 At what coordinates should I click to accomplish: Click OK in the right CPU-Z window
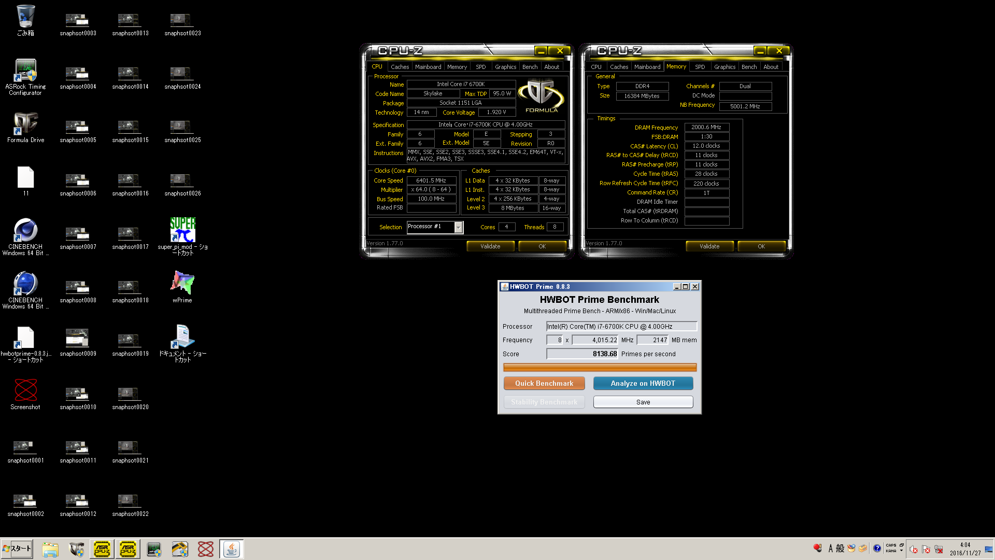(761, 246)
